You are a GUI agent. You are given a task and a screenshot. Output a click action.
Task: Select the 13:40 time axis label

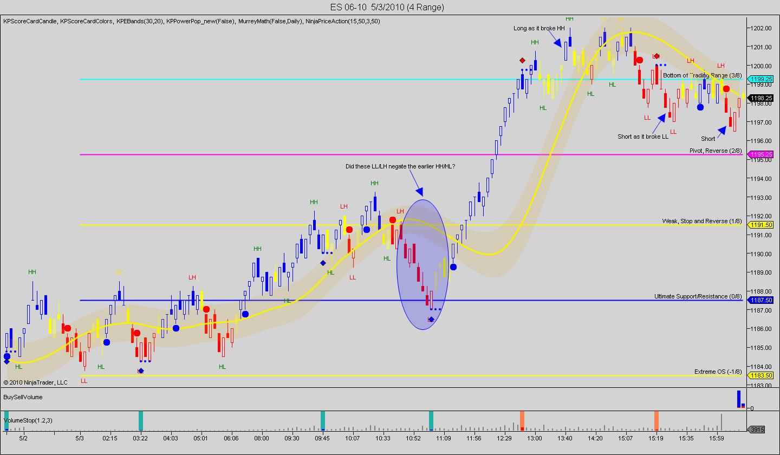[x=565, y=438]
